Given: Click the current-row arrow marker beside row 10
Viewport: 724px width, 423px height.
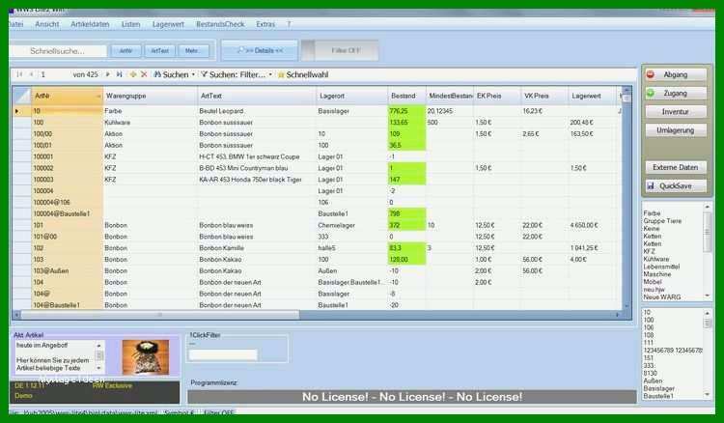Looking at the screenshot, I should [x=17, y=111].
